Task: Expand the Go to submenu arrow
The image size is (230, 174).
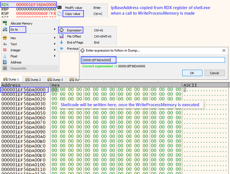Action: [55, 29]
